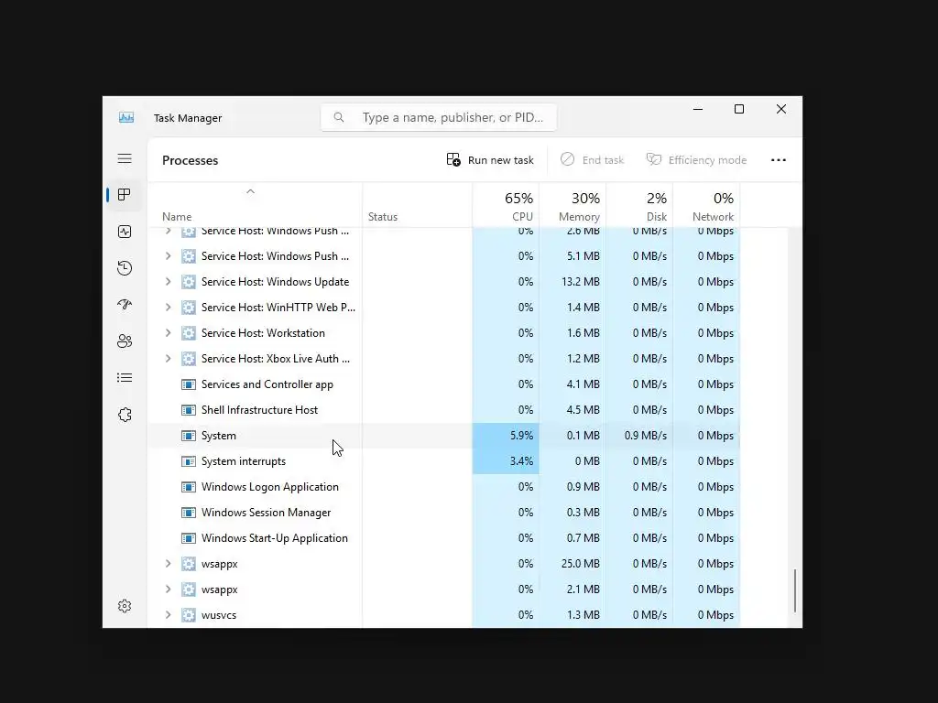Image resolution: width=938 pixels, height=703 pixels.
Task: Select the Windows Logon Application row
Action: tap(443, 487)
